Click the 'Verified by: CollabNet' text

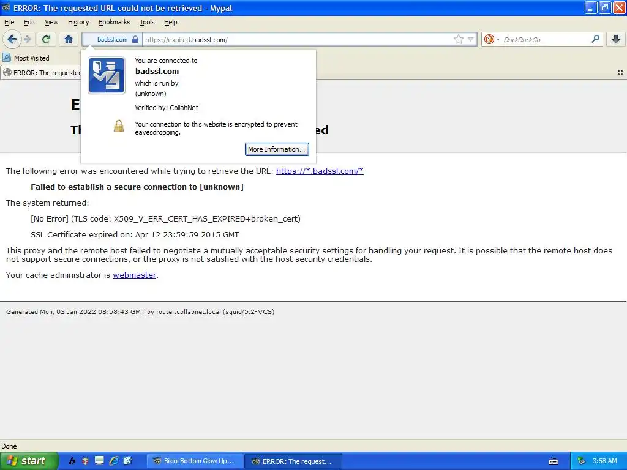click(167, 108)
